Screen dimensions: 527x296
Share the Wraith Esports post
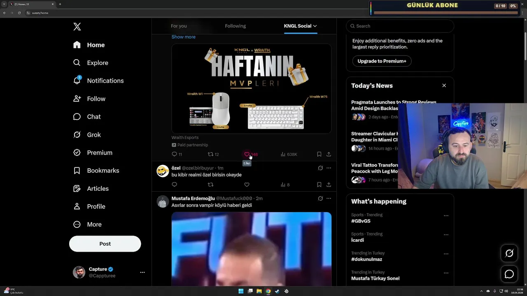[x=329, y=154]
